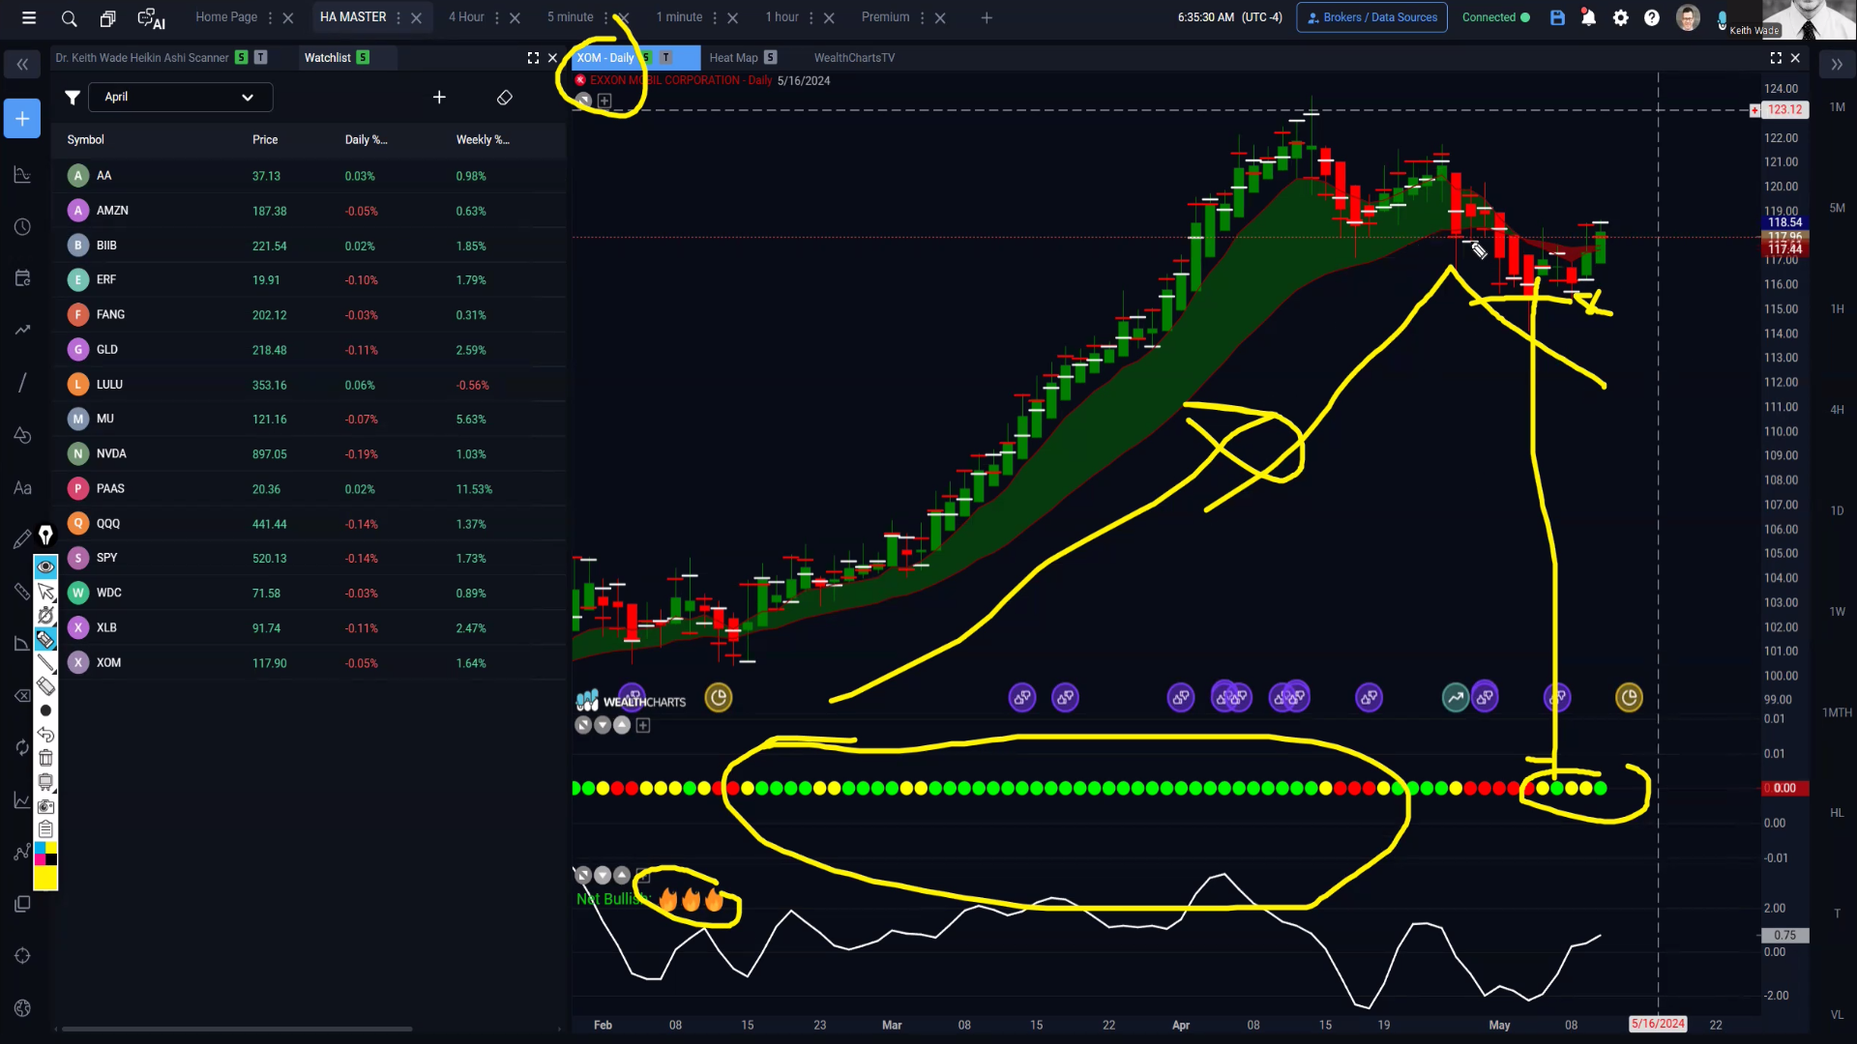The width and height of the screenshot is (1857, 1044).
Task: Click the Brokers / Data Sources button
Action: (1371, 17)
